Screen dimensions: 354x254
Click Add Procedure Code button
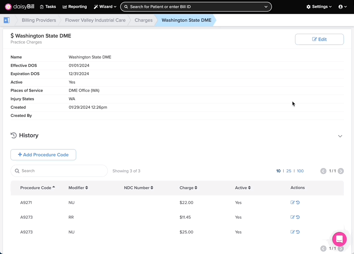[43, 155]
